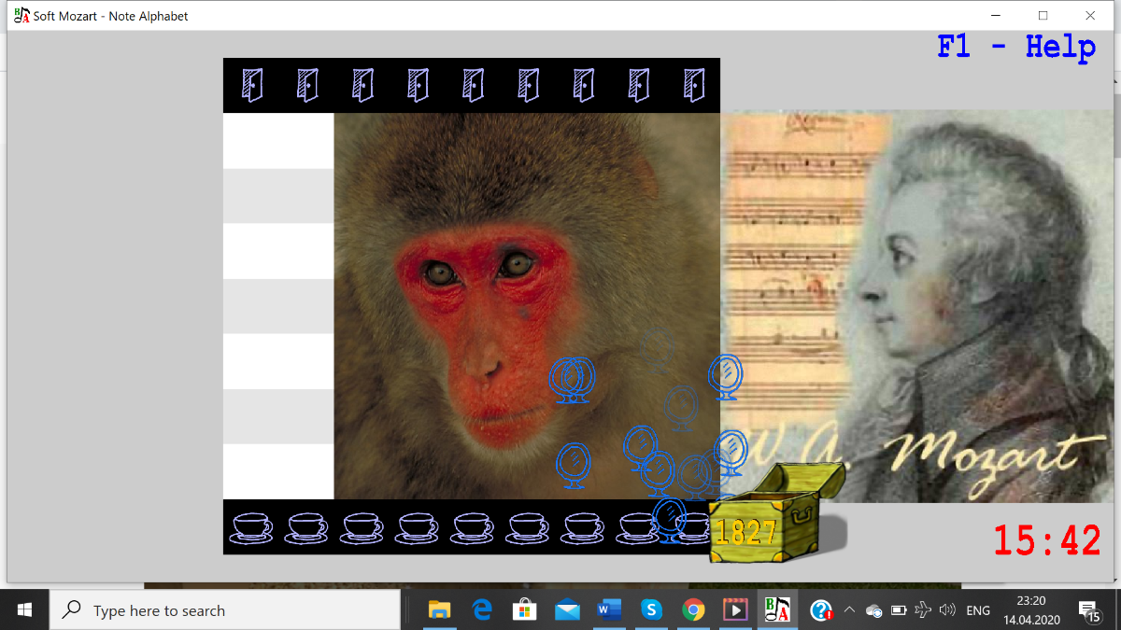
Task: Expand the hidden system tray icons chevron
Action: pos(849,610)
